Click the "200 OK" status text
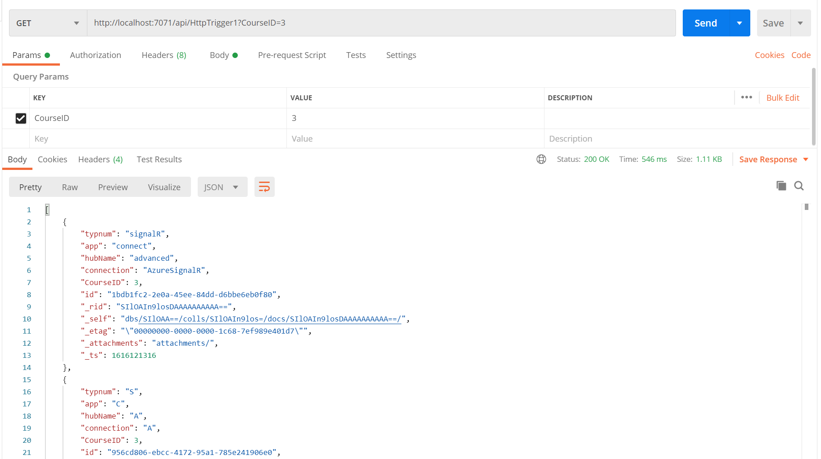Viewport: 821px width, 459px height. (x=596, y=159)
